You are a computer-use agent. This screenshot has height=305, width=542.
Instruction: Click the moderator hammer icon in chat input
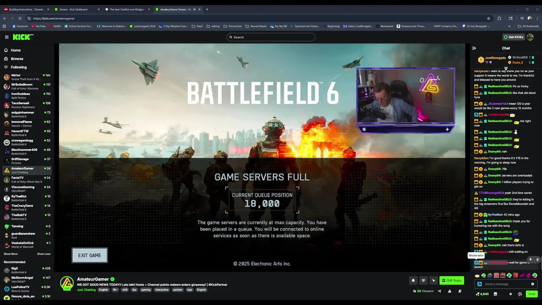coord(479,284)
